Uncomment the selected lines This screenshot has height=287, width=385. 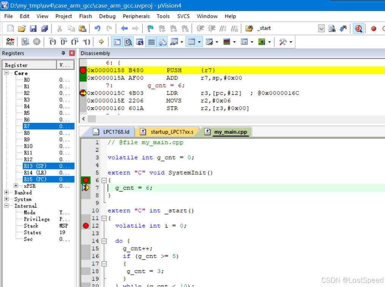pyautogui.click(x=234, y=28)
